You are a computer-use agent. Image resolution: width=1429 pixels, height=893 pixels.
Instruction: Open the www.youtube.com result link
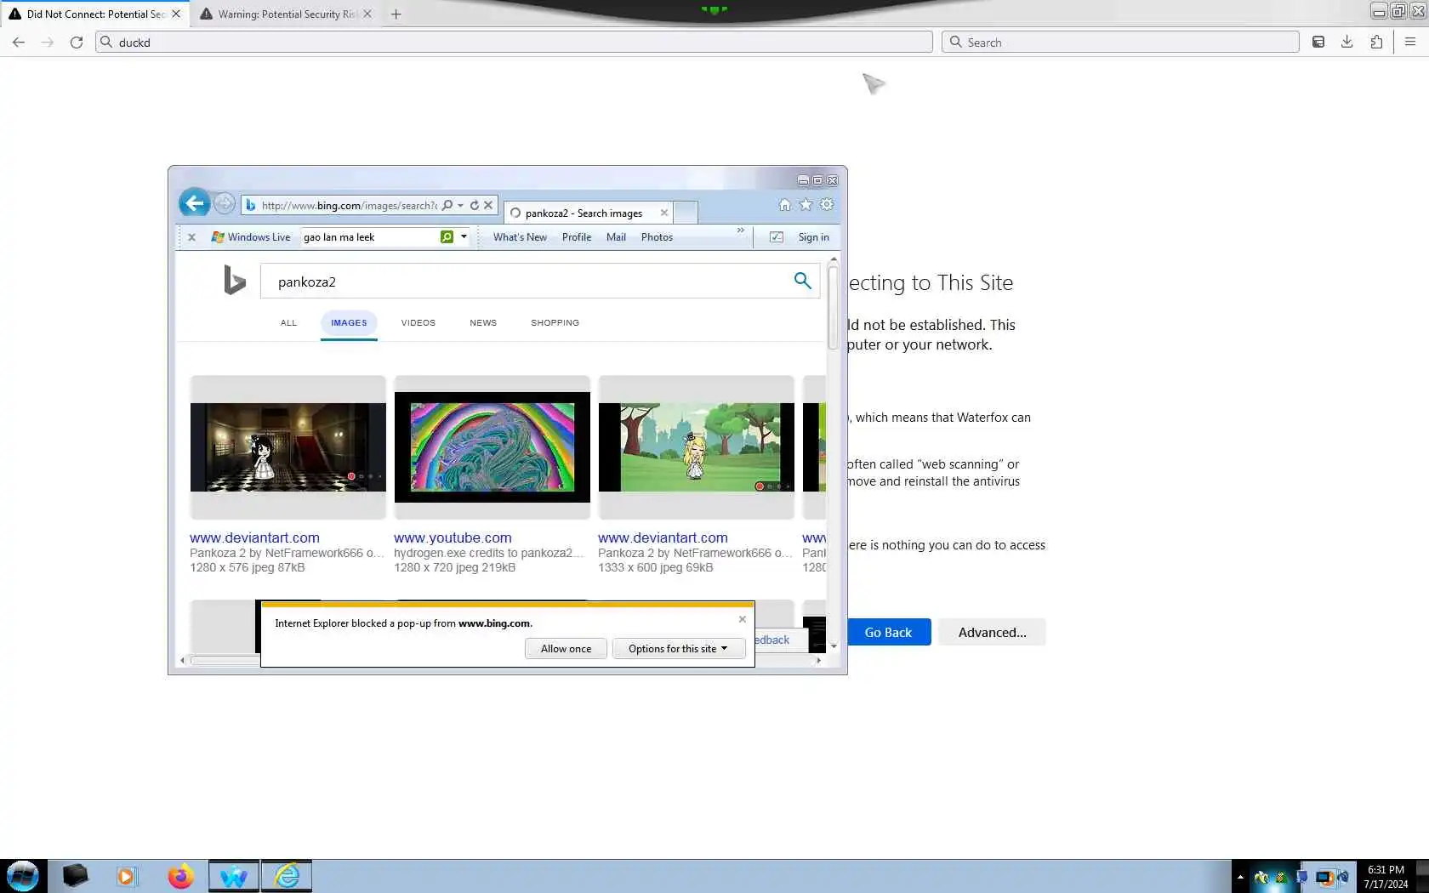453,538
